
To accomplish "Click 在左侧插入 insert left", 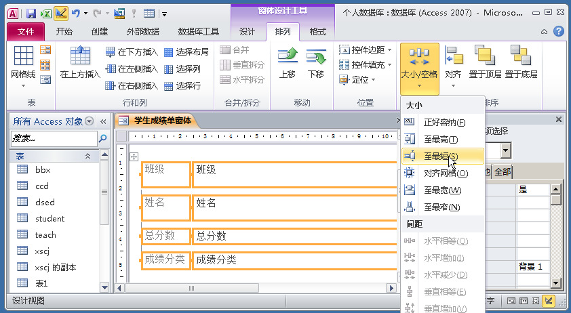I will point(132,69).
